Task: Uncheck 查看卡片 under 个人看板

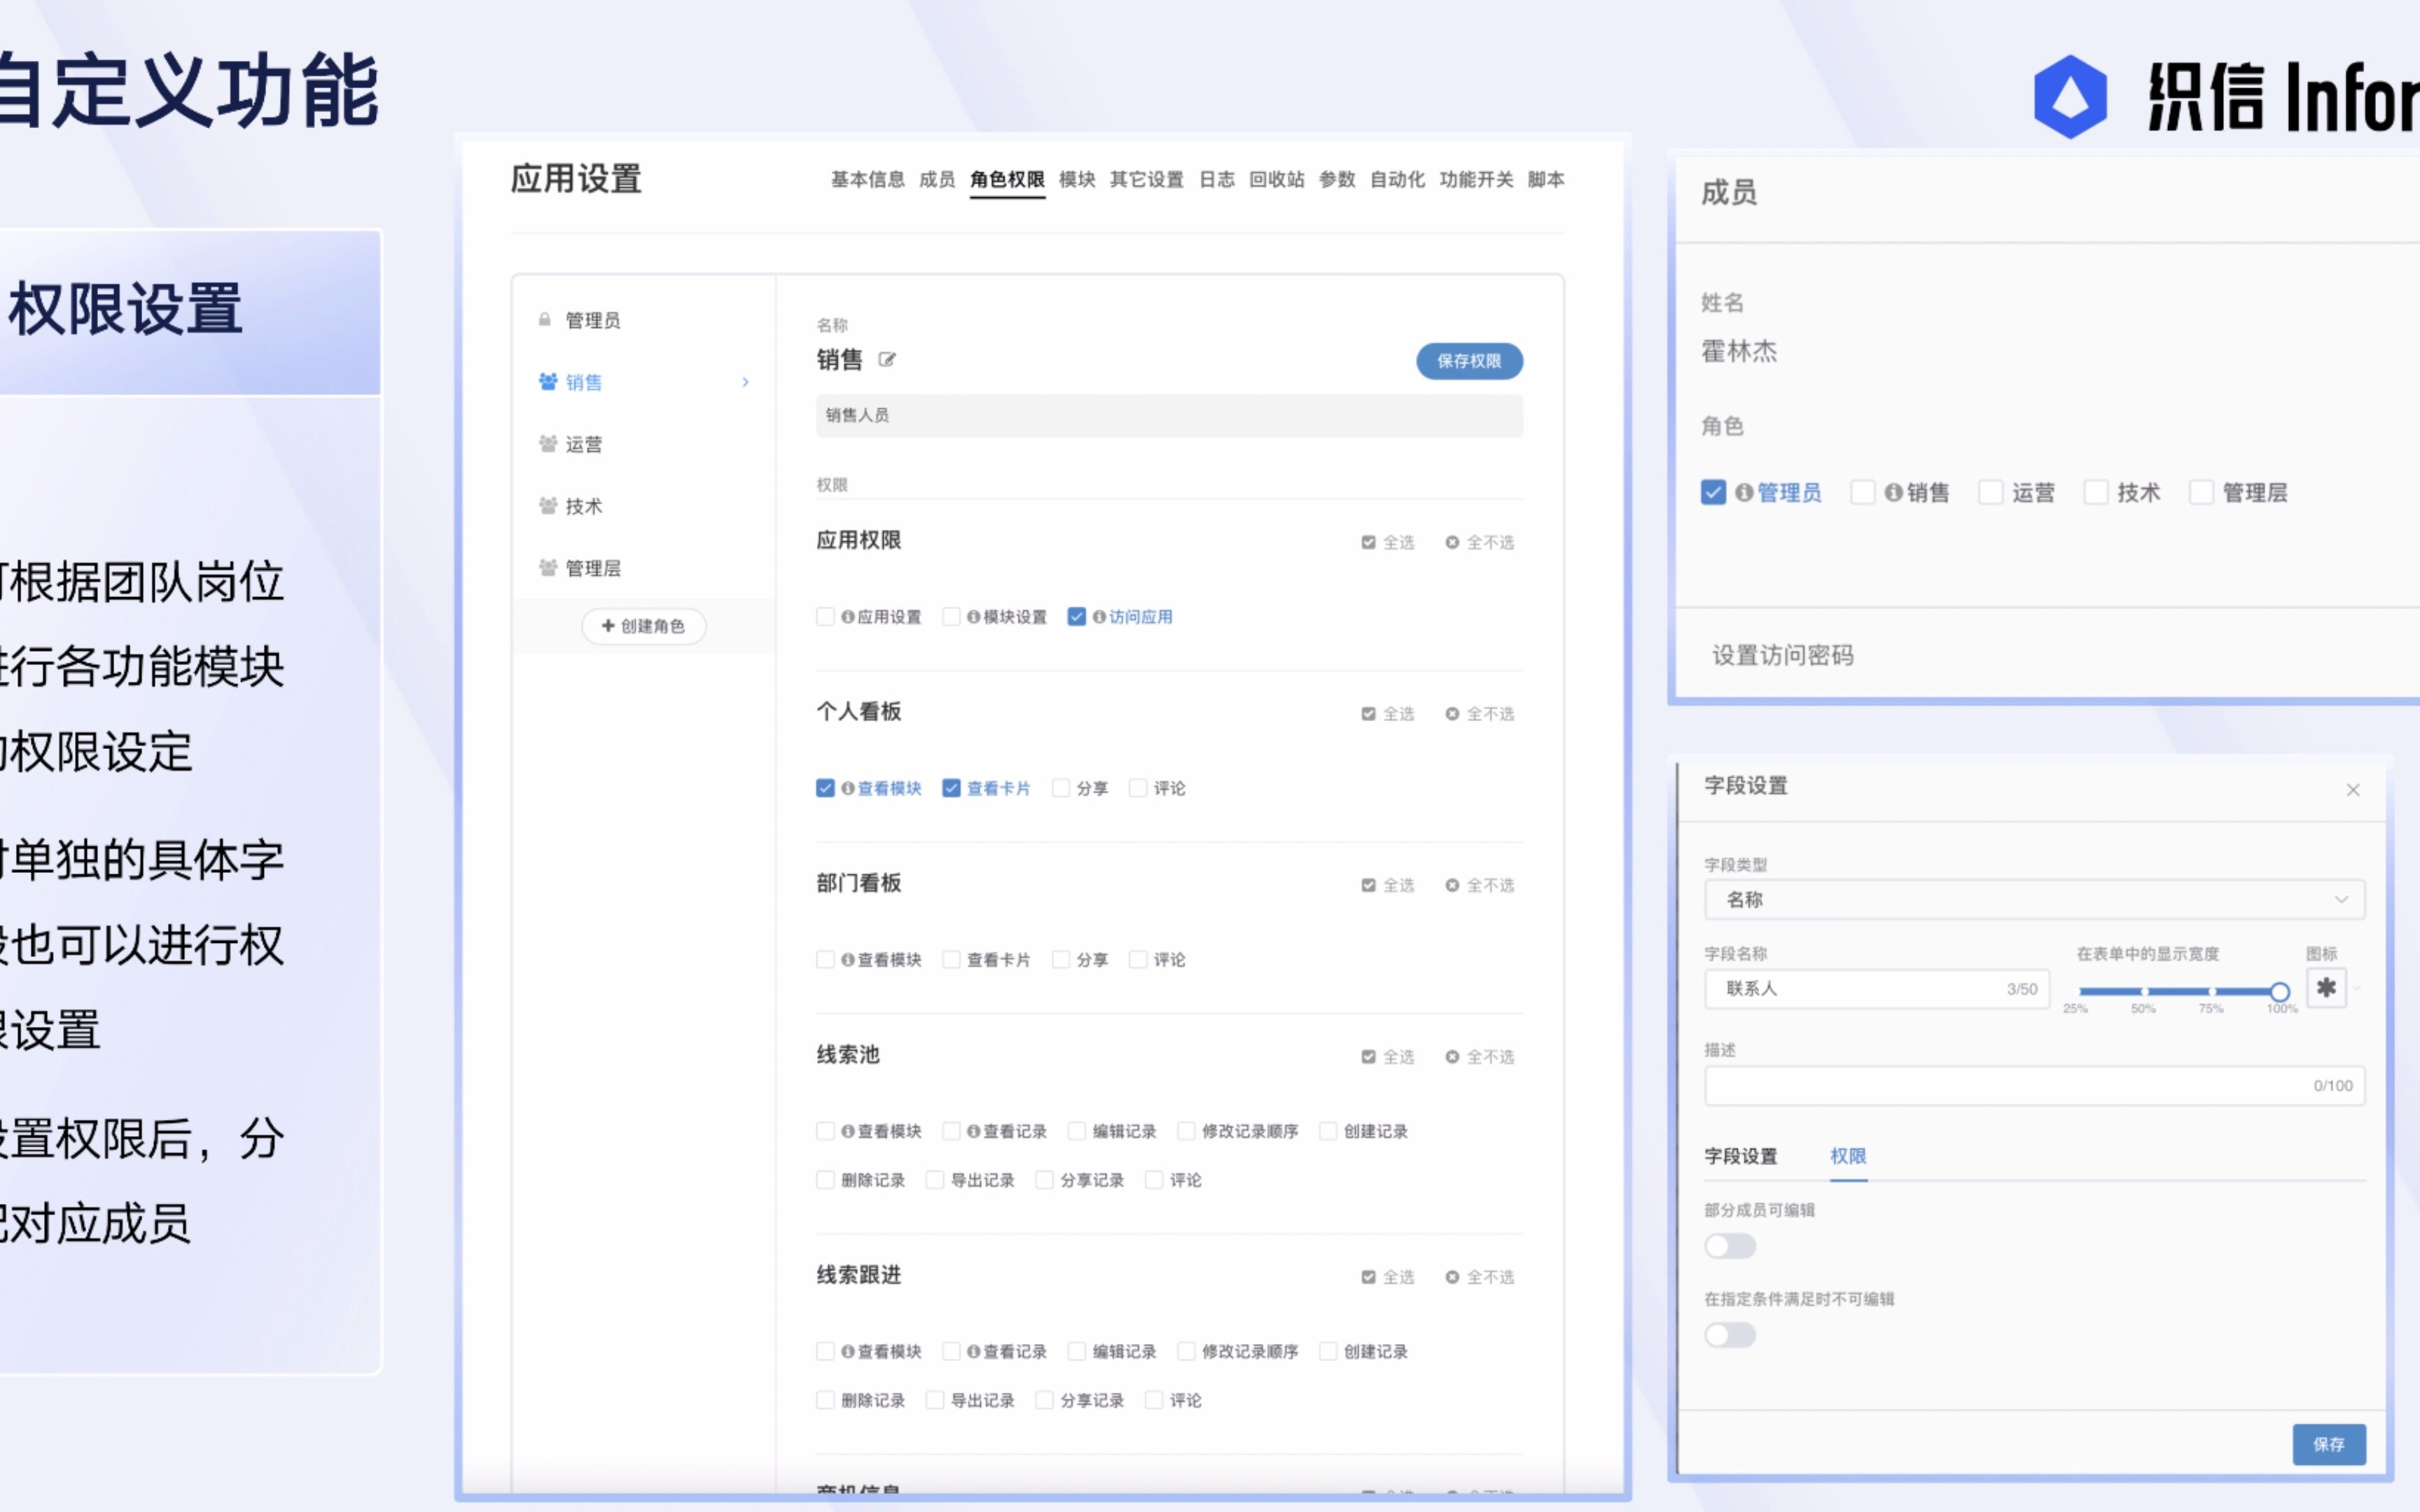Action: [951, 788]
